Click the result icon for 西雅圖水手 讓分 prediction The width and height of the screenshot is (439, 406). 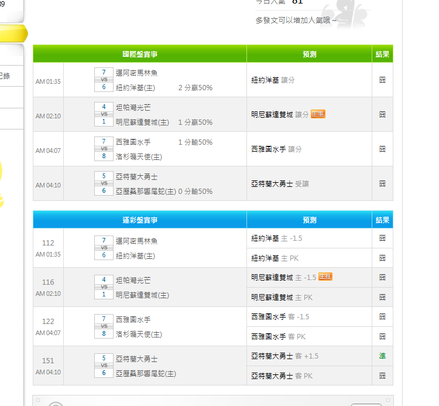click(x=382, y=149)
